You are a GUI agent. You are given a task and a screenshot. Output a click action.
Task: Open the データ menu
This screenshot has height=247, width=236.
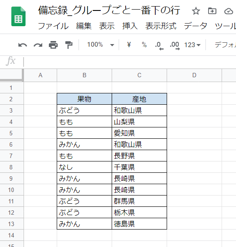pyautogui.click(x=195, y=26)
